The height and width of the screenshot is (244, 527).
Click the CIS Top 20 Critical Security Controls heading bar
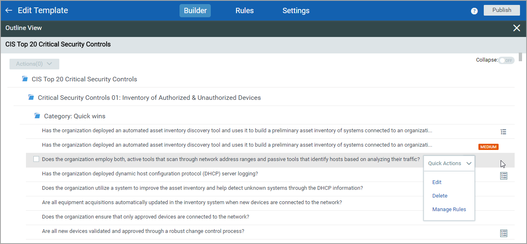coord(263,45)
